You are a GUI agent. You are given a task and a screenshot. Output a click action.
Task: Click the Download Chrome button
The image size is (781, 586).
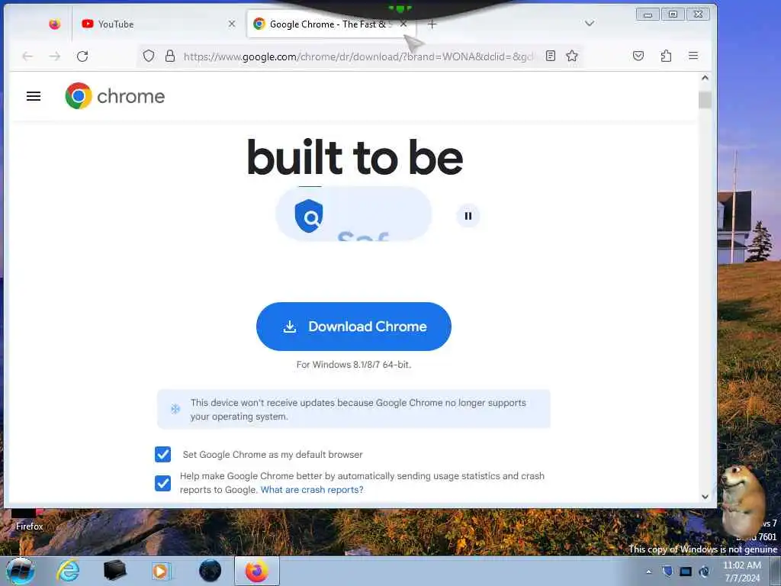coord(354,327)
